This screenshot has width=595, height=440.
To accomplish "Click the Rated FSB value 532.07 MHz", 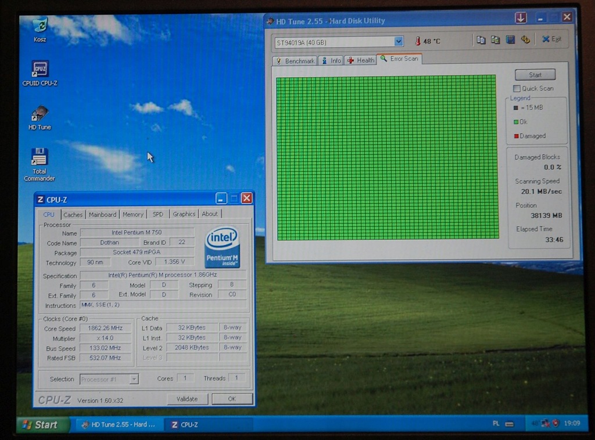I will pyautogui.click(x=106, y=358).
